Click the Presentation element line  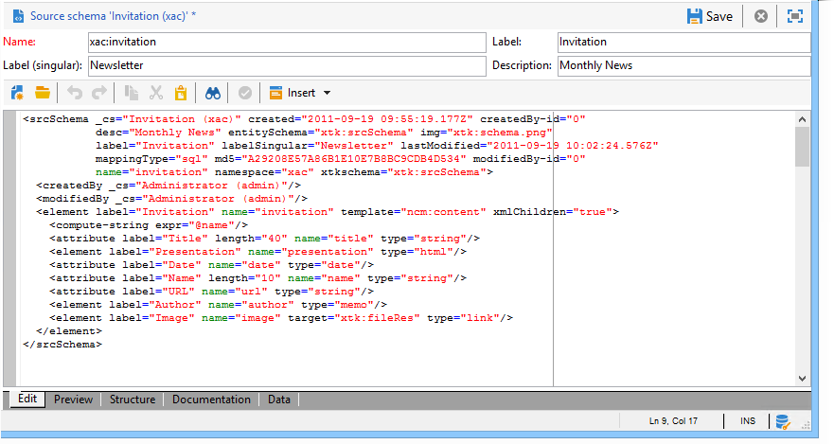coord(258,252)
